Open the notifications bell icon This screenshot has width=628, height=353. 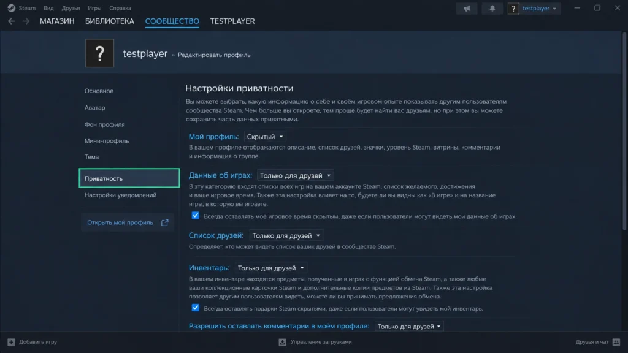click(492, 9)
